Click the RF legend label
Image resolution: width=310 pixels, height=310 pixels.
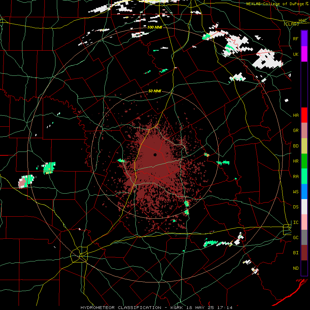(x=296, y=39)
